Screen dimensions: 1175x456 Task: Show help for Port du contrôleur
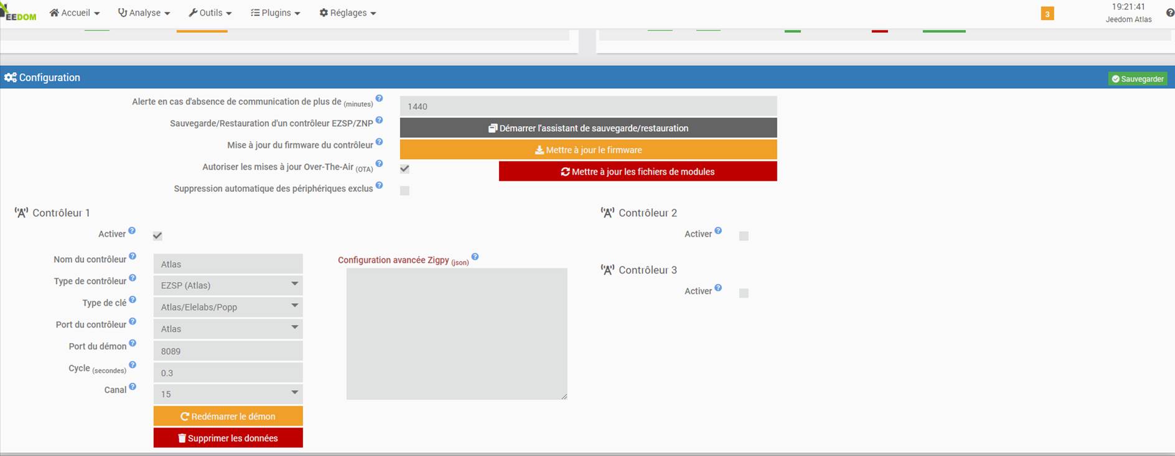pos(133,321)
